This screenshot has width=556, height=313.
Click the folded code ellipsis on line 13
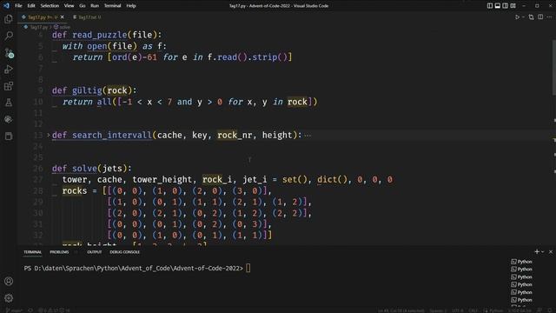(308, 136)
